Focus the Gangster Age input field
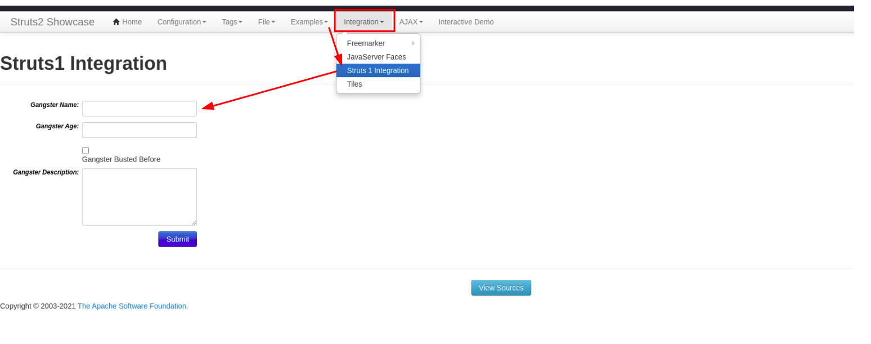This screenshot has height=344, width=871. [x=140, y=130]
